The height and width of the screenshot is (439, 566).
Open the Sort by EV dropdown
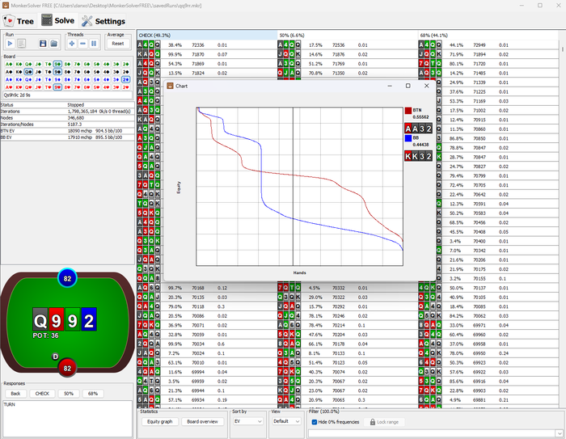click(248, 421)
